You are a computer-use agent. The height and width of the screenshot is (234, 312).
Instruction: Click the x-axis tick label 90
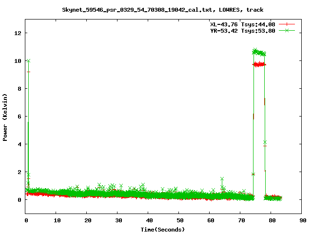[x=303, y=220]
